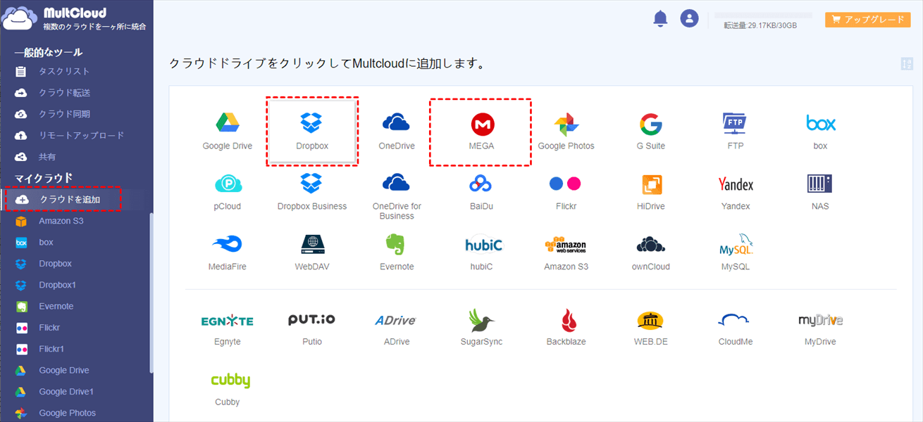
Task: Add the box cloud drive tile
Action: point(820,132)
